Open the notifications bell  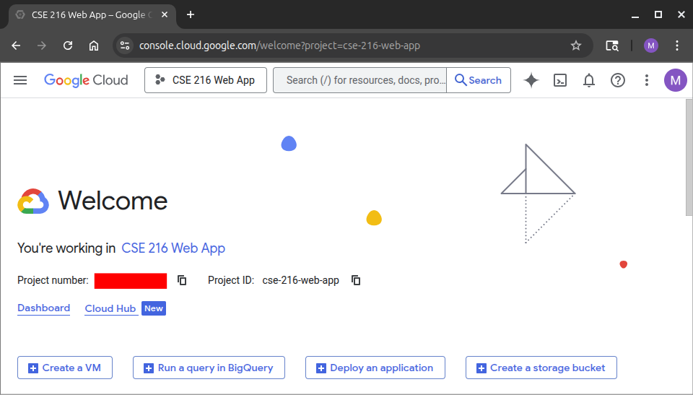589,80
